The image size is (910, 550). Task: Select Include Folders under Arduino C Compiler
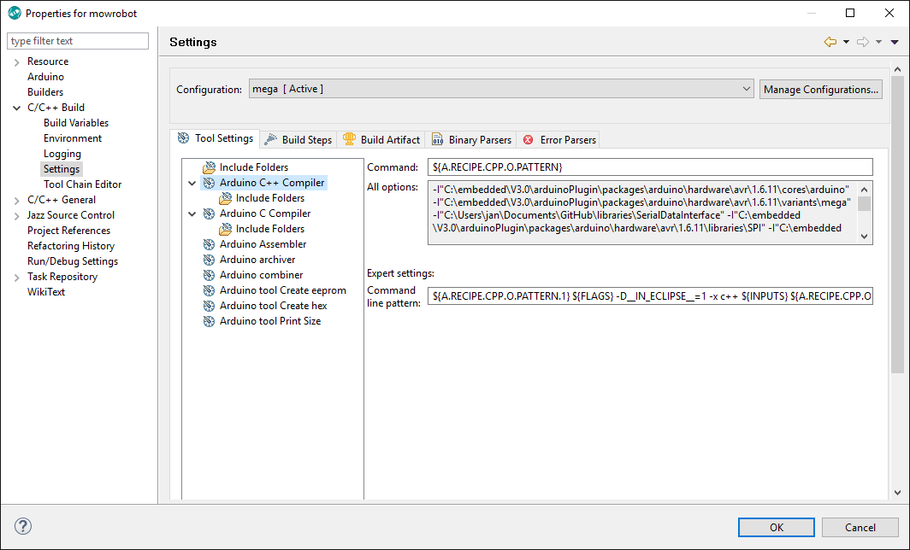tap(270, 229)
